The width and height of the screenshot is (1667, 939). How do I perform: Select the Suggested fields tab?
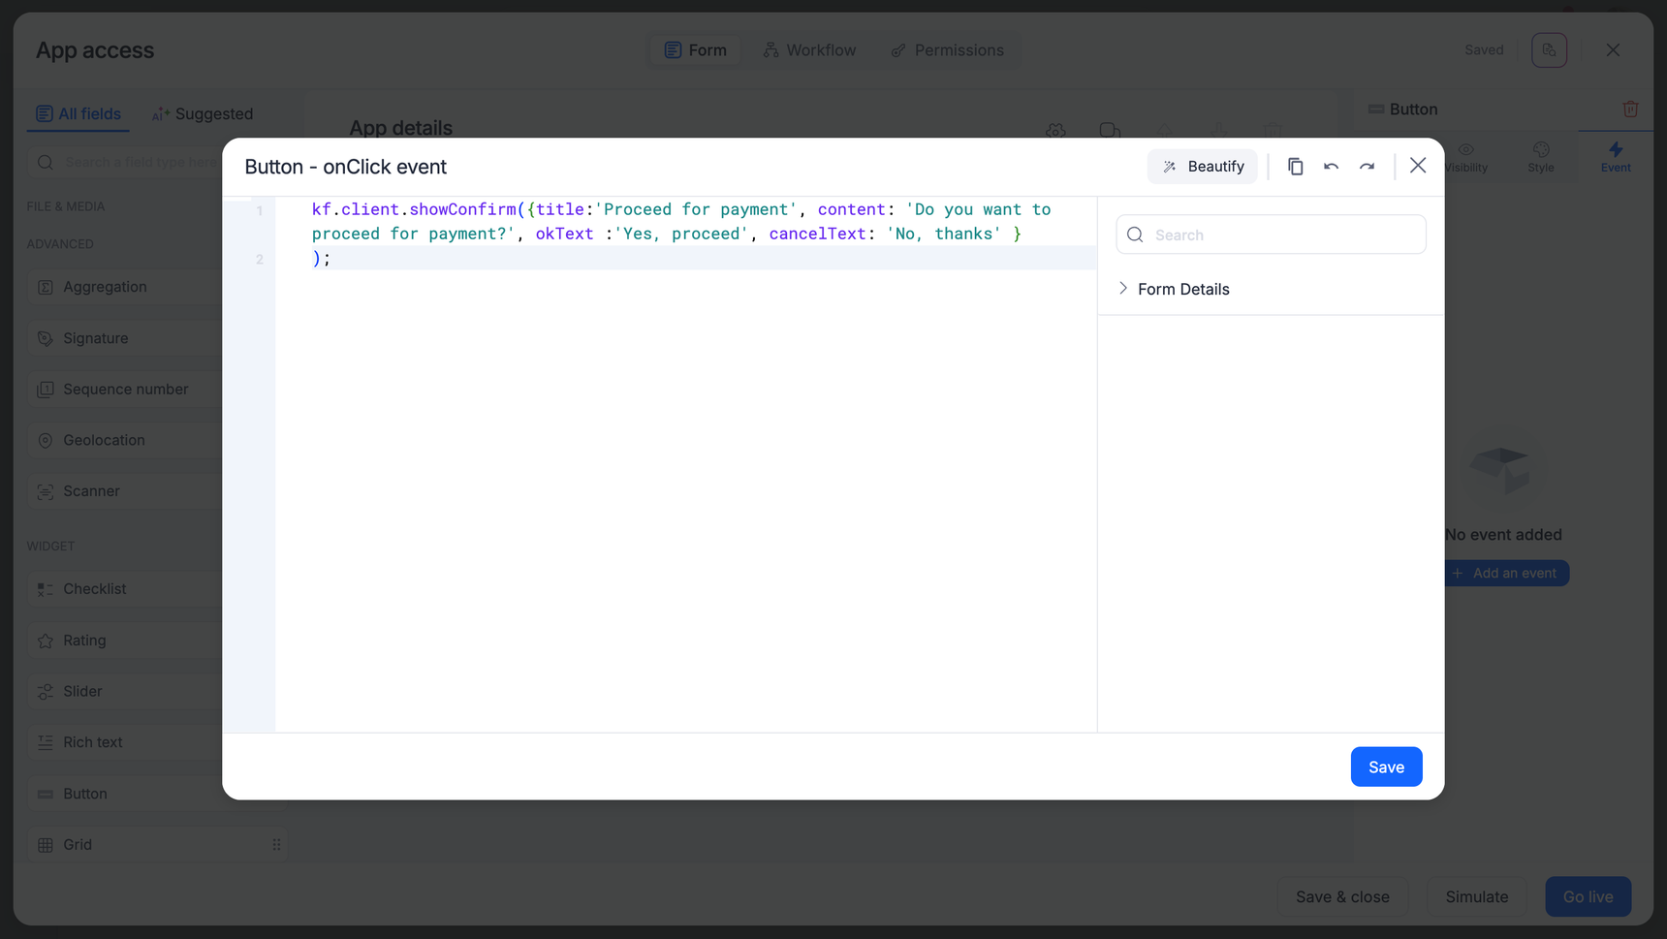(203, 114)
